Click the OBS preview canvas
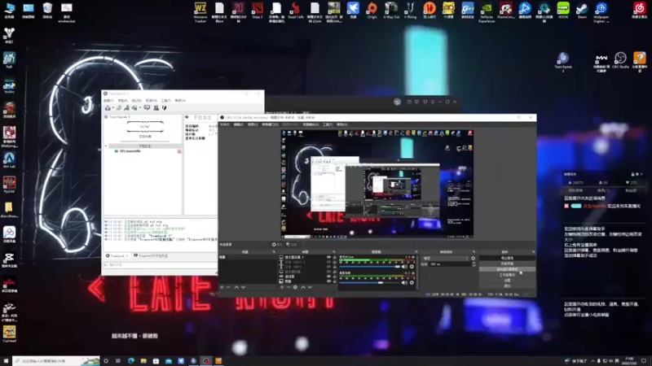Image resolution: width=652 pixels, height=366 pixels. coord(377,184)
